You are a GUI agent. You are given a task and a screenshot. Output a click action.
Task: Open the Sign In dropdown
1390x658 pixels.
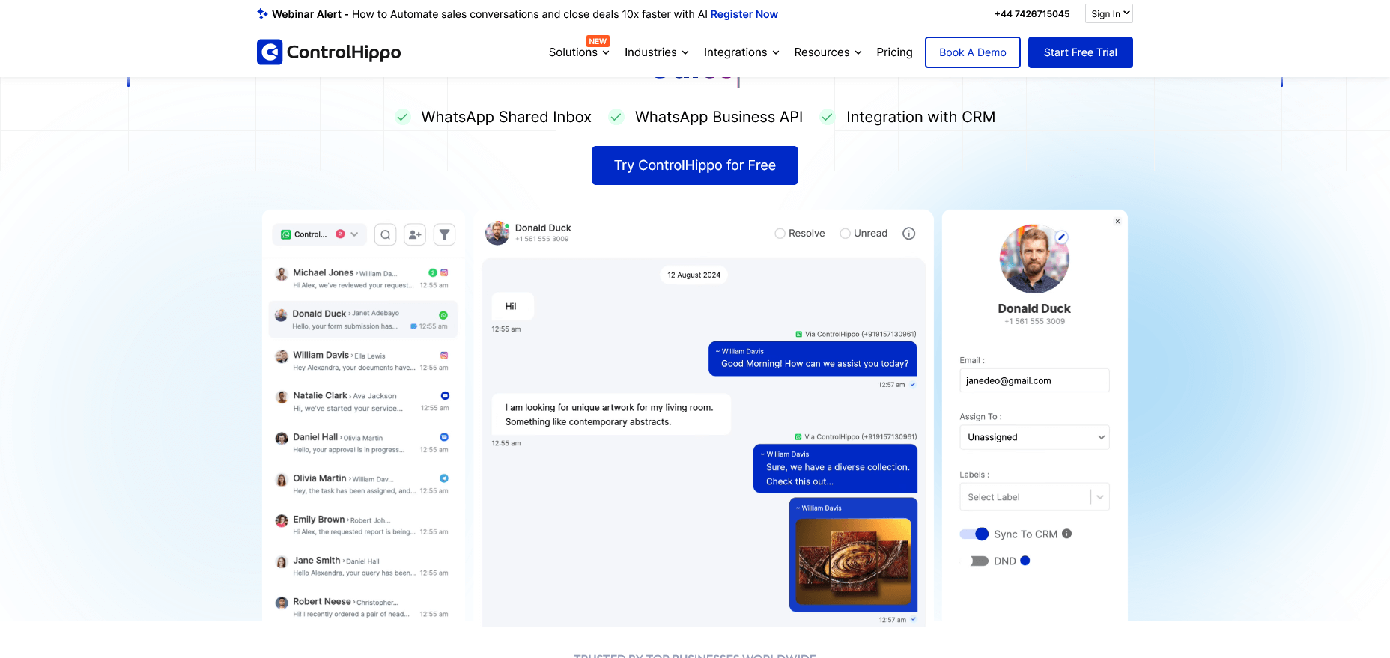tap(1108, 13)
